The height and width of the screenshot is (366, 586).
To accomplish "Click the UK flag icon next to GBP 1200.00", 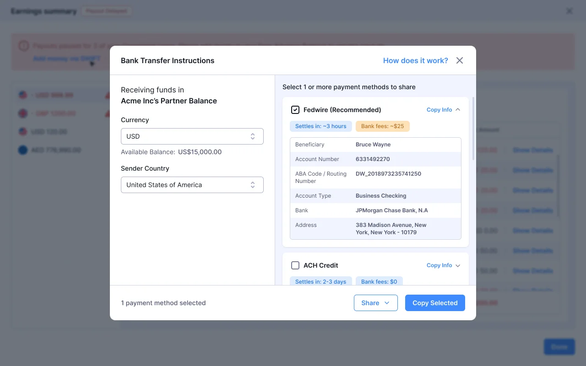I will (23, 113).
